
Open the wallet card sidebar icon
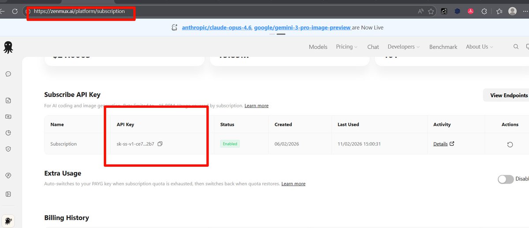click(x=8, y=117)
